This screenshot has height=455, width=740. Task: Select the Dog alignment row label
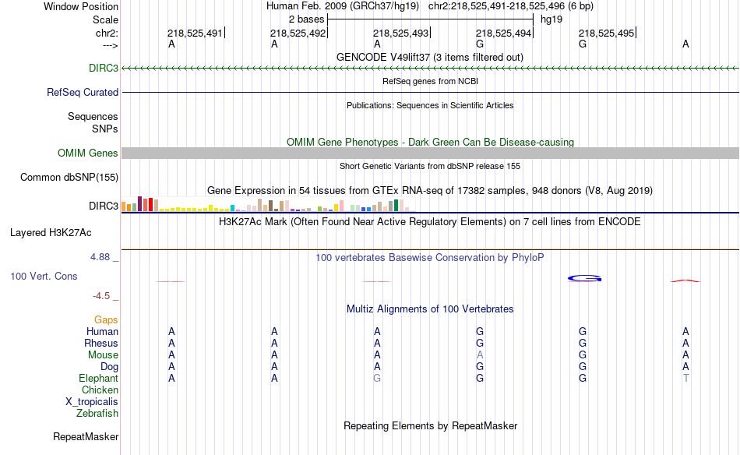[110, 367]
